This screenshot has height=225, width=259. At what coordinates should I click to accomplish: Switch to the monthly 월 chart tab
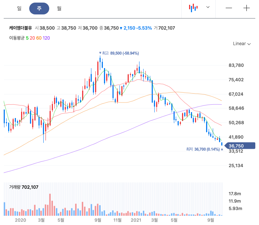coord(59,8)
